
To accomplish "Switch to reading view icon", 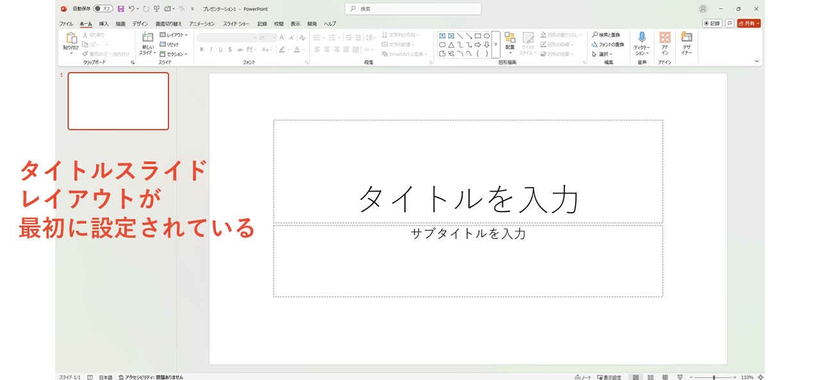I will click(x=665, y=377).
